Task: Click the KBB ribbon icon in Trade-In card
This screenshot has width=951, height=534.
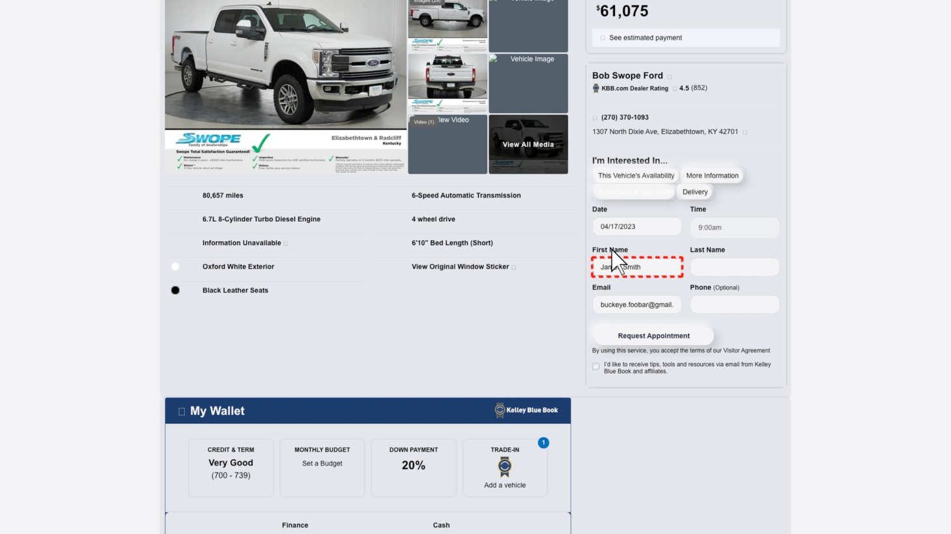Action: 504,466
